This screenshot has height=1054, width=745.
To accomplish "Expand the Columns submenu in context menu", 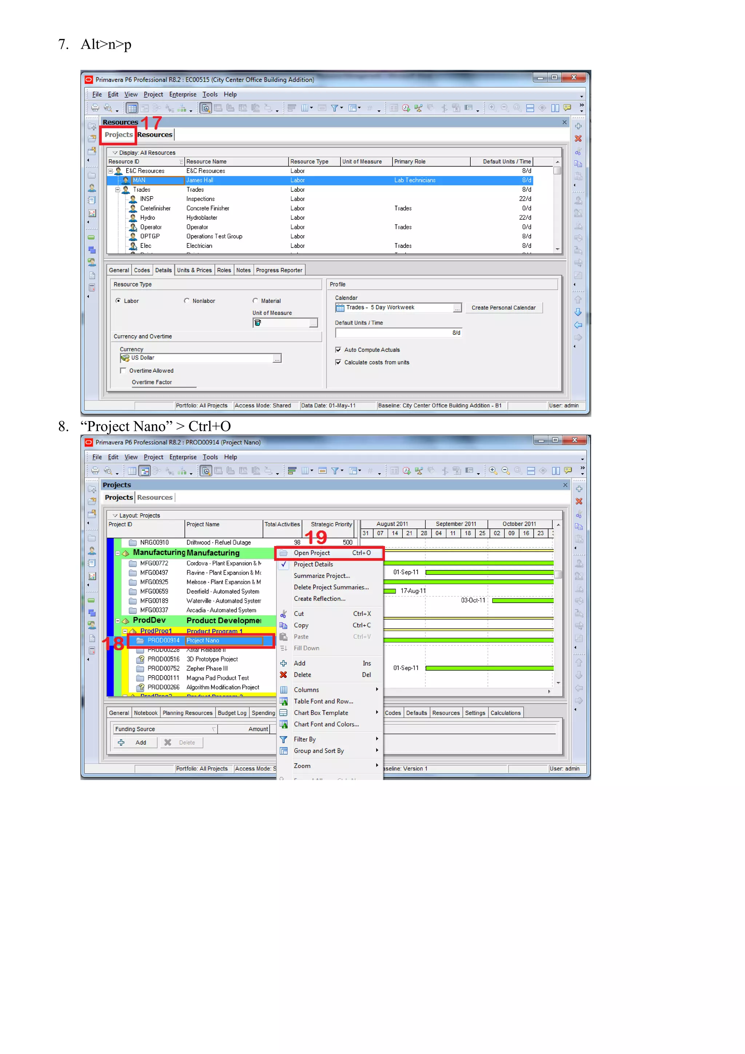I will [330, 690].
